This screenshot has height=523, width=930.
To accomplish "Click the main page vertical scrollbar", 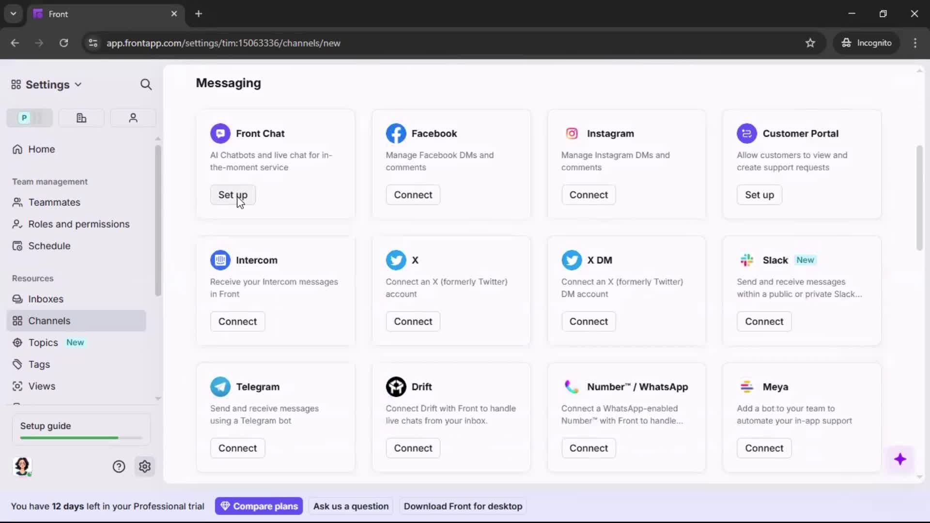I will (919, 199).
